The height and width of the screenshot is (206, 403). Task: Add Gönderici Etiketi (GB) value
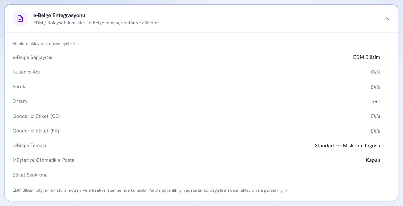tap(375, 116)
